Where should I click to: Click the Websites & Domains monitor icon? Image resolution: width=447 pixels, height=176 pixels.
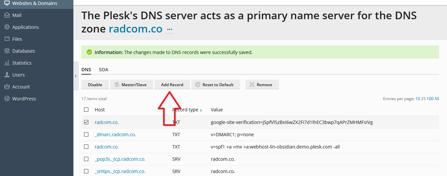(x=7, y=3)
